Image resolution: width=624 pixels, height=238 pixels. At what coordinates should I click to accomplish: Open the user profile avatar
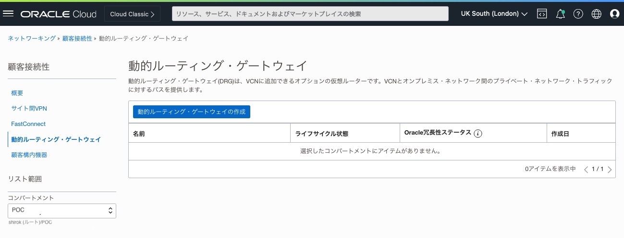tap(614, 14)
